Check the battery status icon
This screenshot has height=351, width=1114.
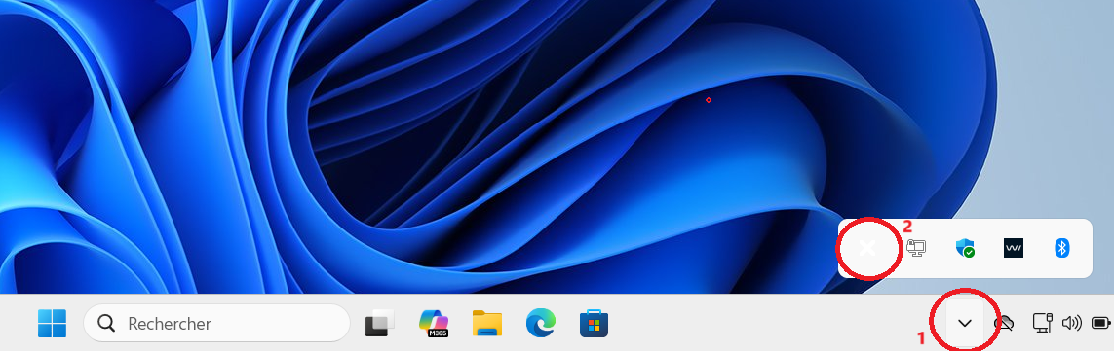coord(1101,324)
